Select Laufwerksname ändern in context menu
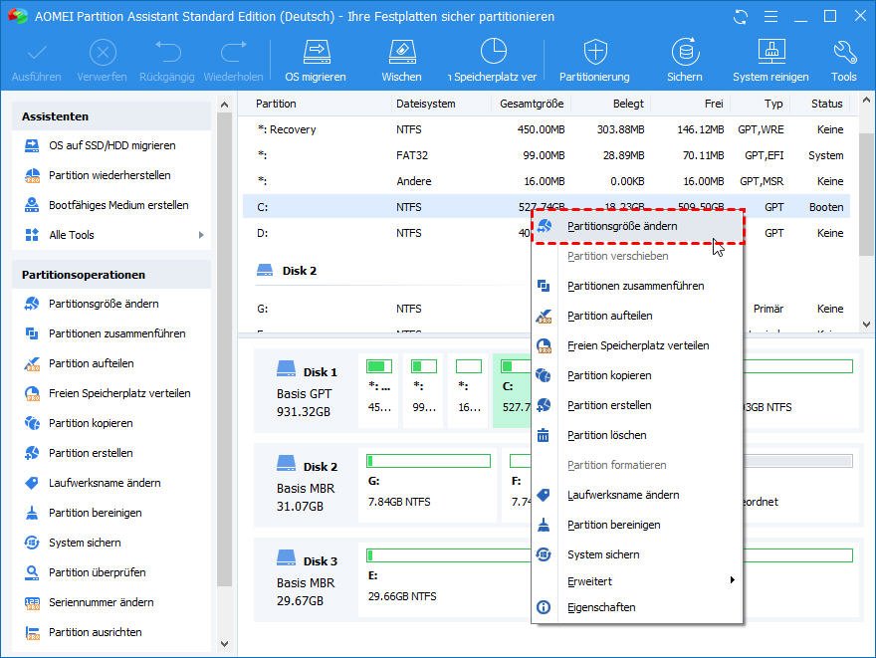 click(637, 495)
